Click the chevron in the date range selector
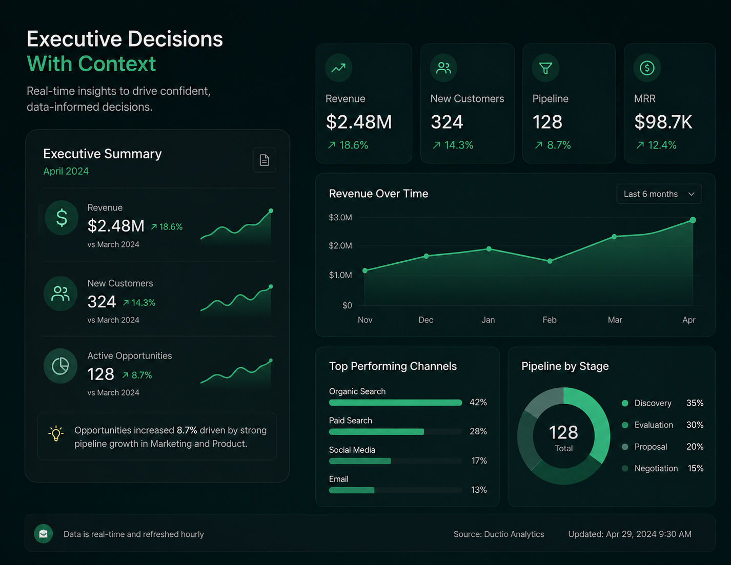This screenshot has height=565, width=731. click(x=691, y=194)
